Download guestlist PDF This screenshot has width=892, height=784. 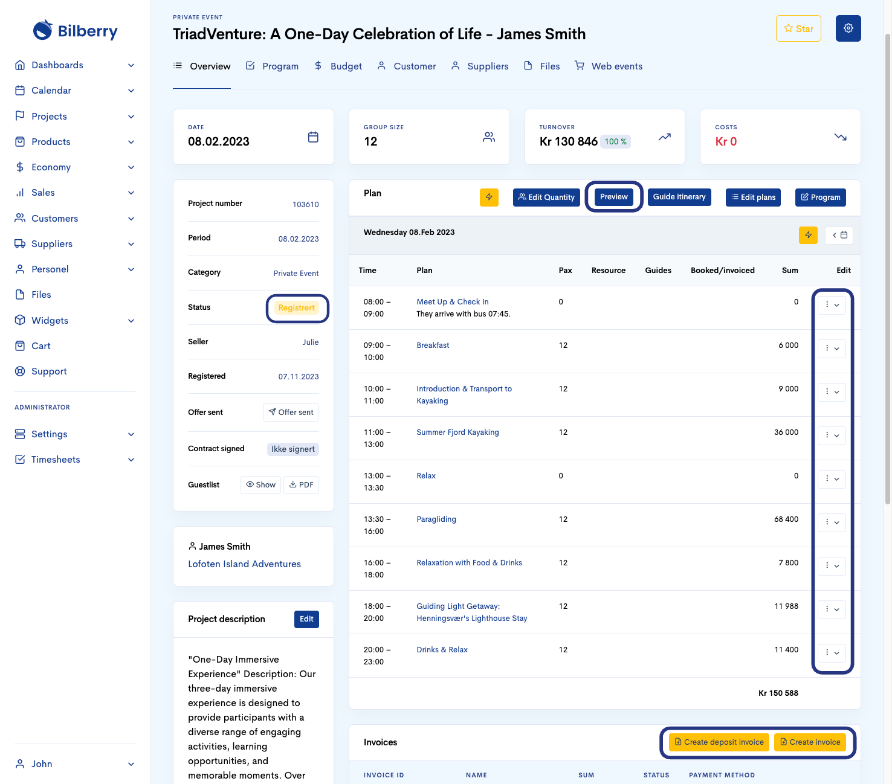coord(302,485)
